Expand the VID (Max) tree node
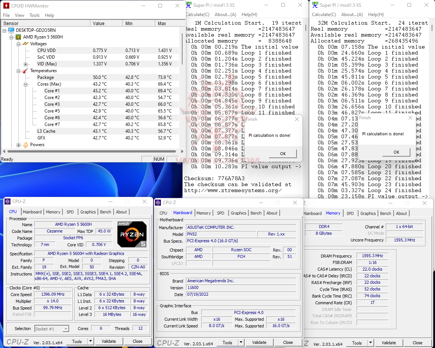Screen dimensions: 435x348 point(25,64)
